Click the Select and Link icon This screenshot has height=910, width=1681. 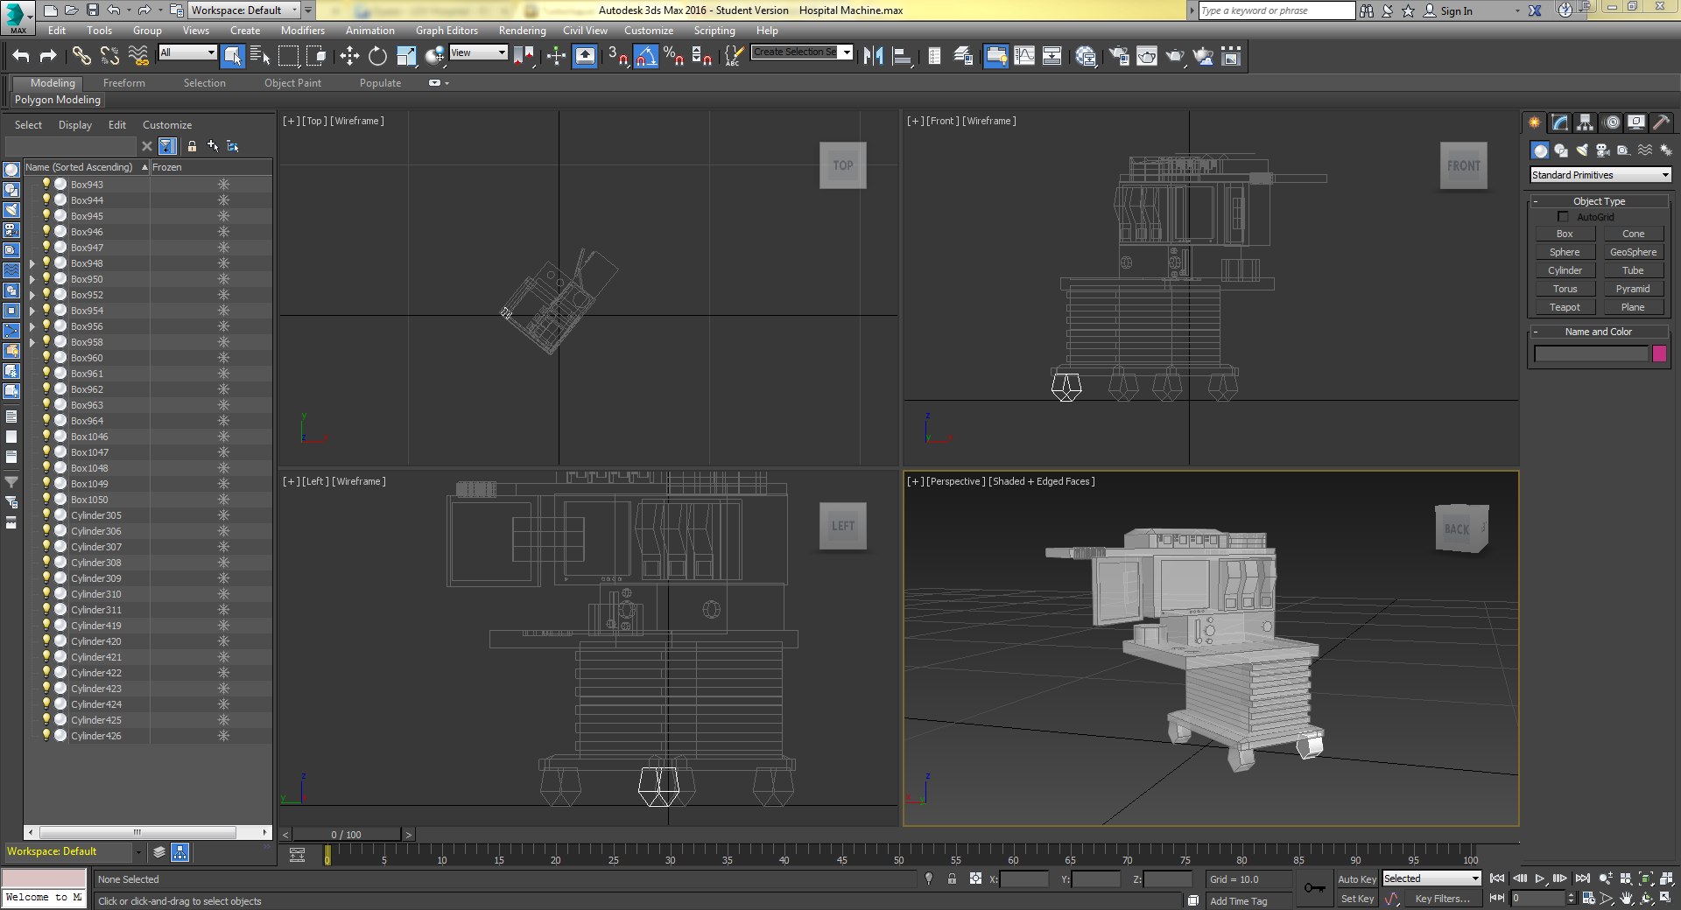pyautogui.click(x=81, y=56)
